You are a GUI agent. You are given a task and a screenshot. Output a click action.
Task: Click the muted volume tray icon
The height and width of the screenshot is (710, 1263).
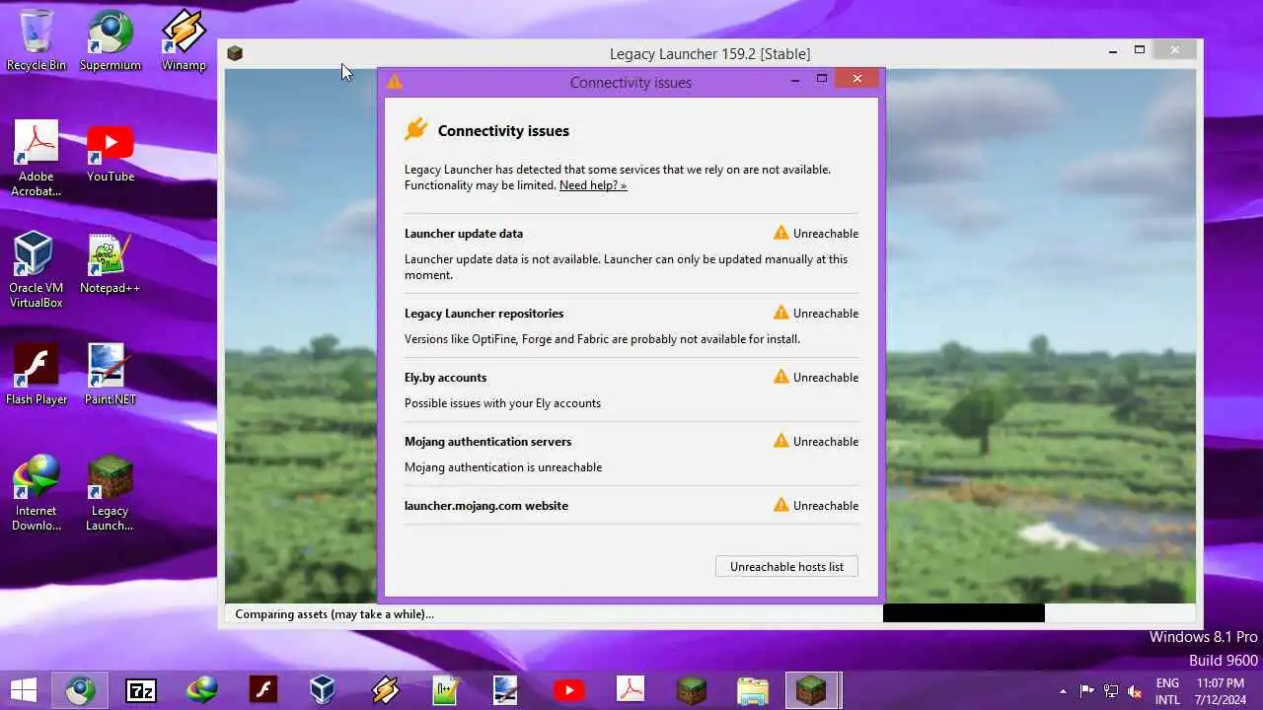1135,690
